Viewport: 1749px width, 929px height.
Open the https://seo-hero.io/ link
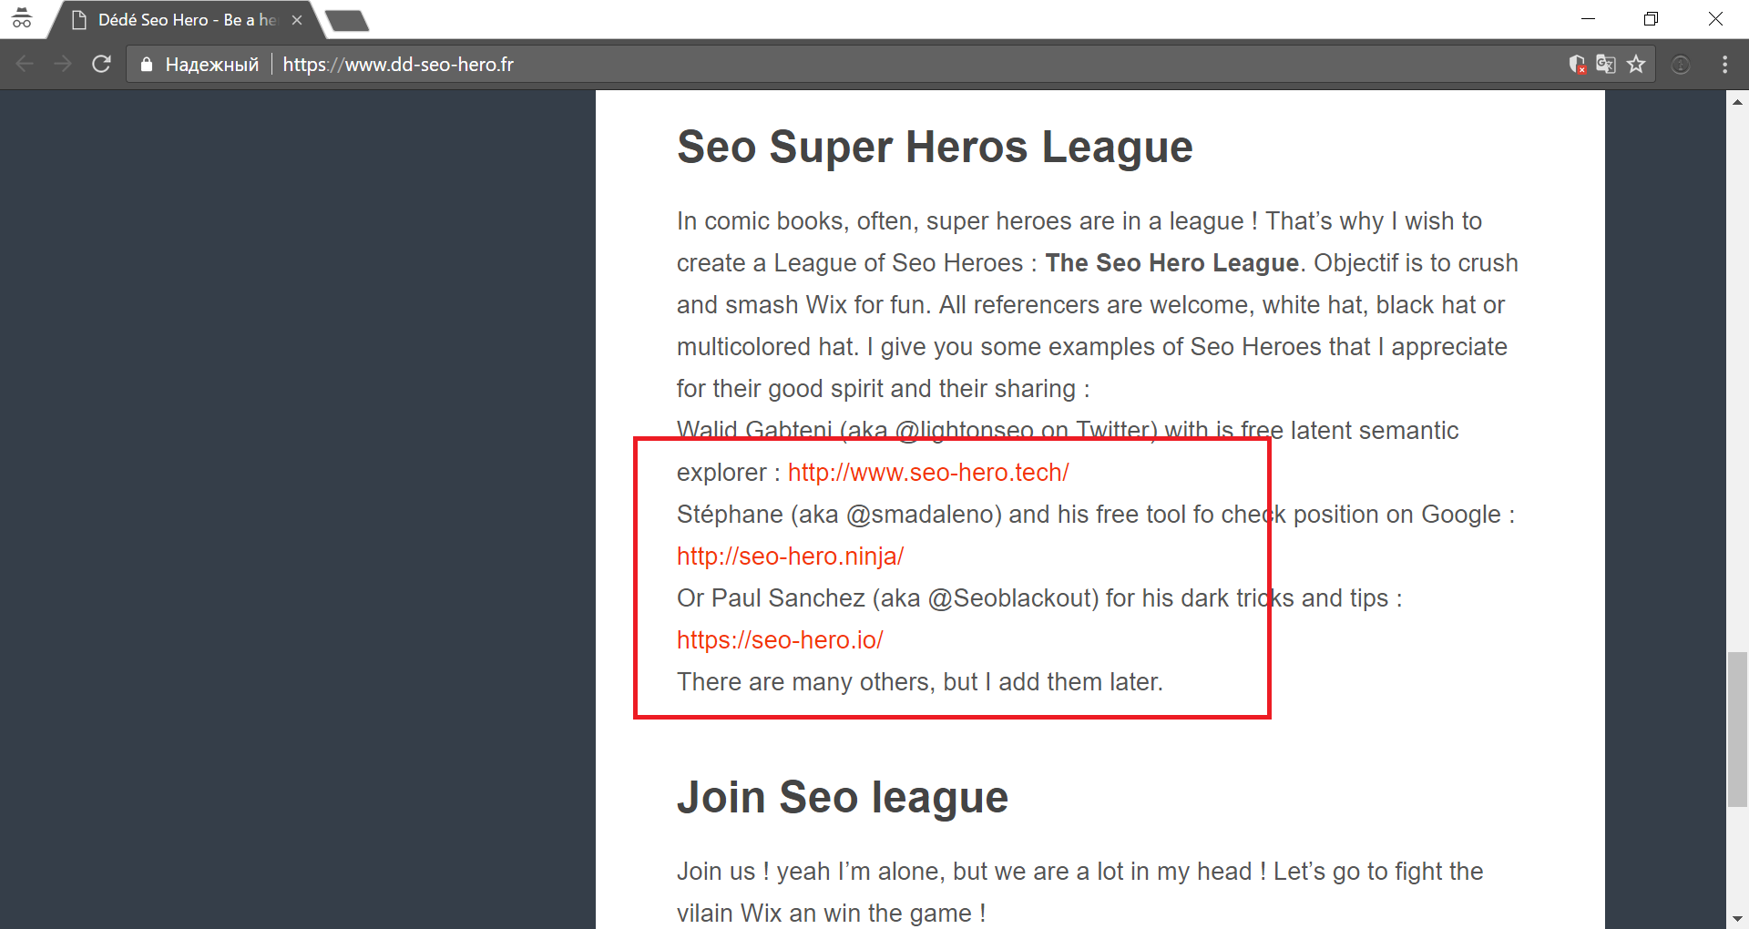[x=780, y=639]
